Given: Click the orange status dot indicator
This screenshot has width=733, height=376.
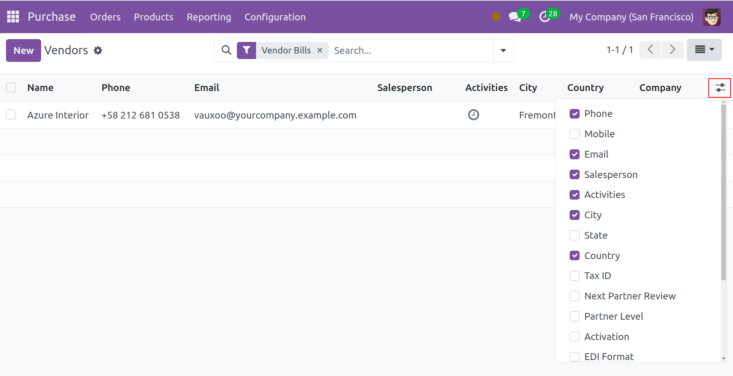Looking at the screenshot, I should [x=496, y=17].
